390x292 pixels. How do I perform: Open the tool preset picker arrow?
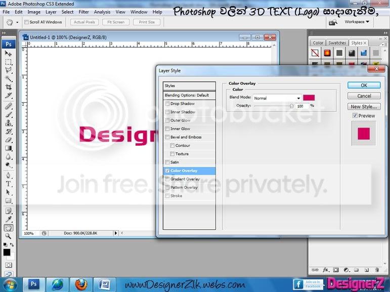pos(17,22)
